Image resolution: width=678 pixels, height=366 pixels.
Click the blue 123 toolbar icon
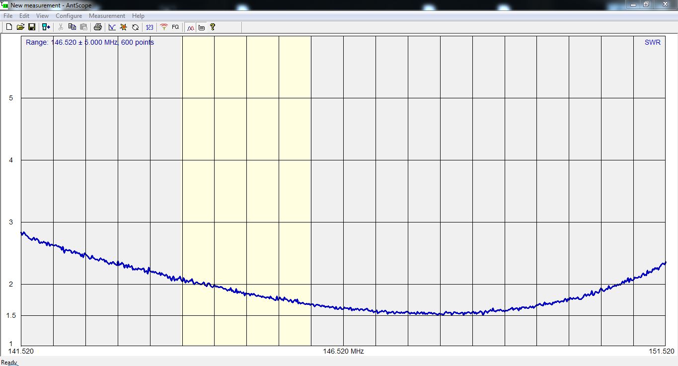click(x=150, y=27)
